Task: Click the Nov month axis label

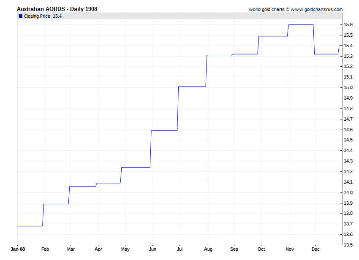Action: (x=290, y=249)
